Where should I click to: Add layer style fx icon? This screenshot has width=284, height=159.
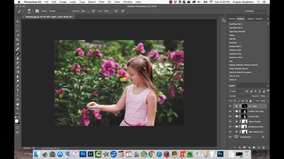tap(240, 148)
